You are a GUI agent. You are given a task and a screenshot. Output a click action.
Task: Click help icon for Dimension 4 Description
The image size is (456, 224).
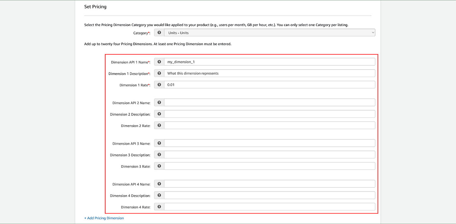point(159,195)
